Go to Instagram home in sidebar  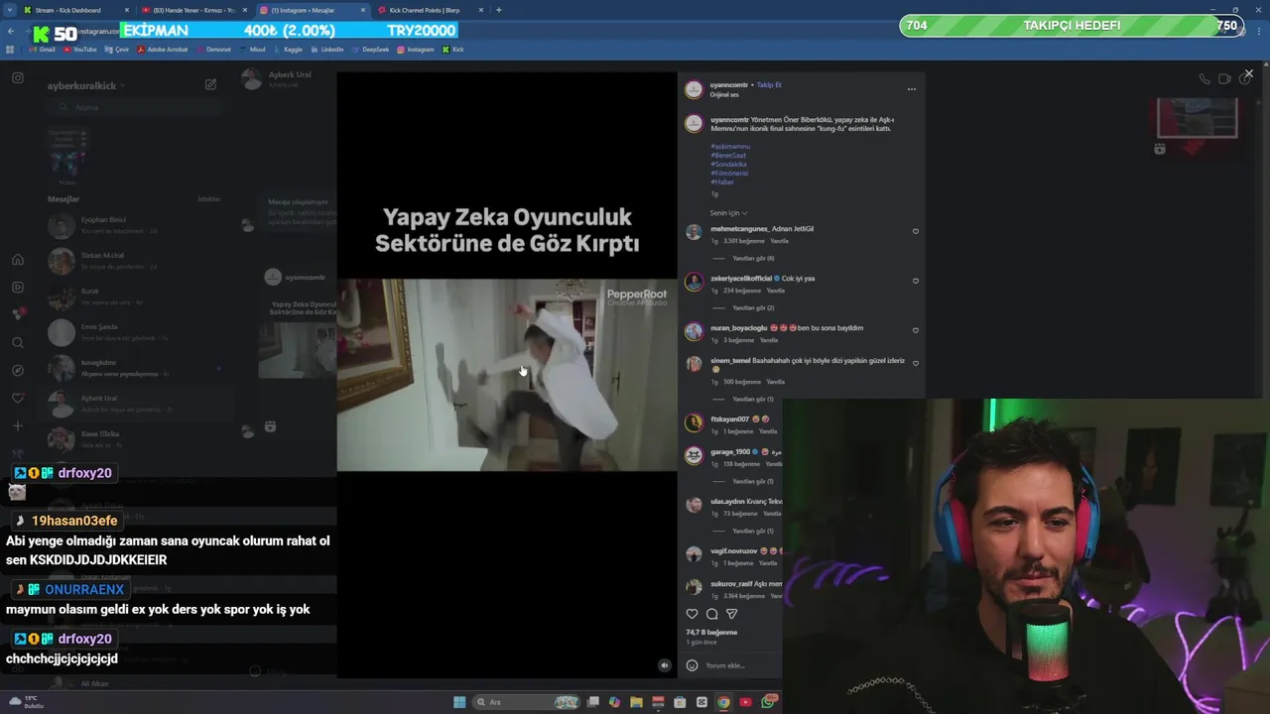click(x=18, y=260)
